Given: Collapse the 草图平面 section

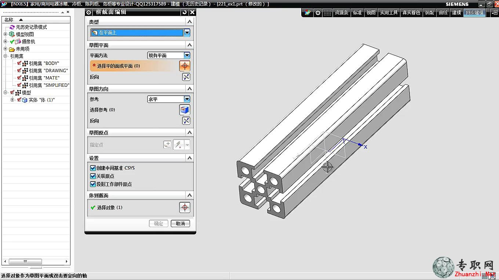Looking at the screenshot, I should 190,45.
